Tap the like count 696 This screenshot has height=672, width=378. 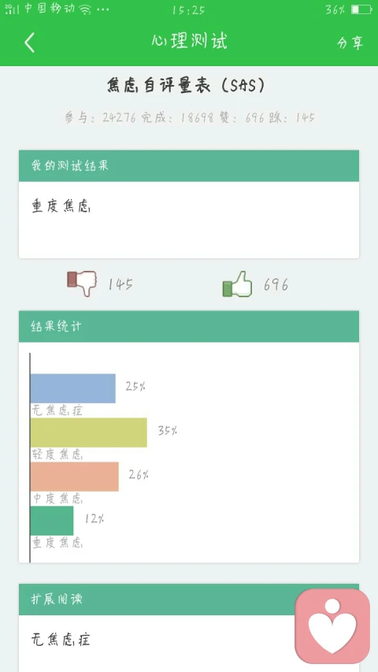[x=276, y=284]
